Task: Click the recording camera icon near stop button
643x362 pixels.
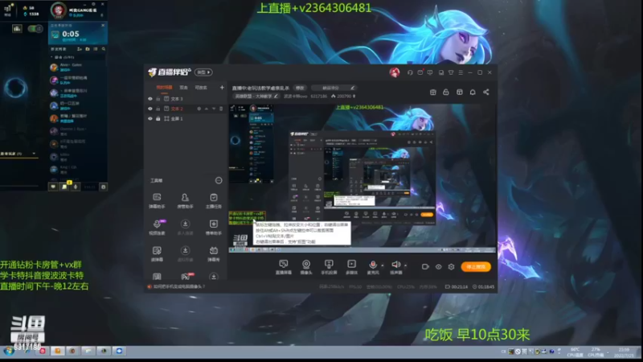Action: point(425,267)
